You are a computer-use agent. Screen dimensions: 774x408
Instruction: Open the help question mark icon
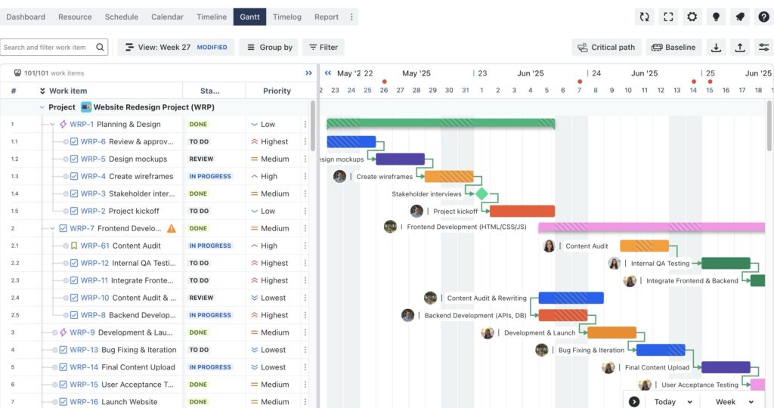763,17
